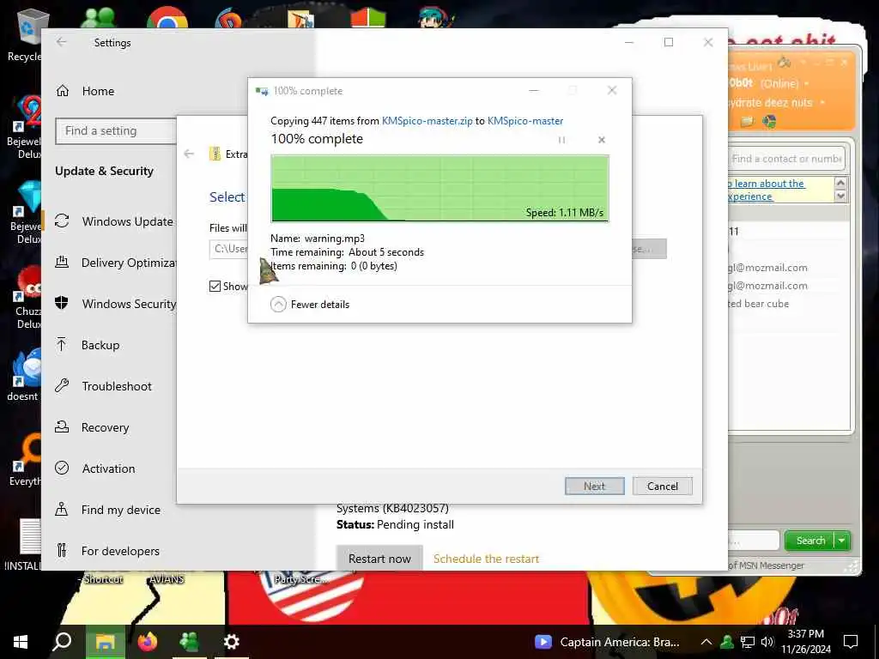Viewport: 879px width, 659px height.
Task: Click the Find a setting search box
Action: click(116, 130)
